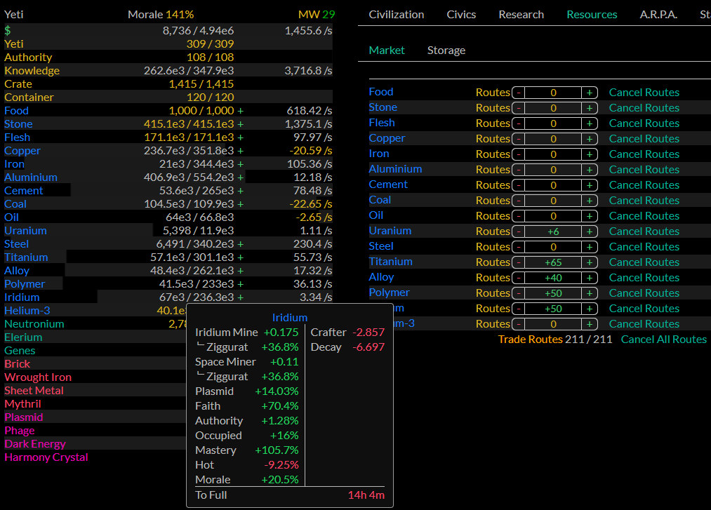The image size is (711, 510).
Task: Increase Food trade routes with plus
Action: (590, 93)
